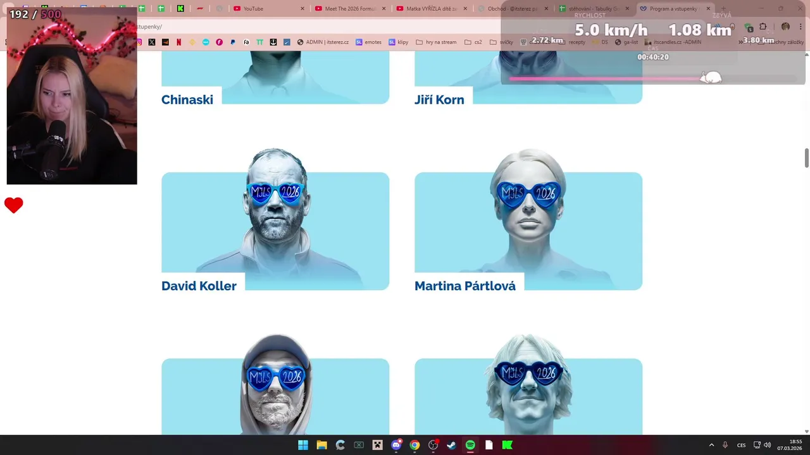Click the X (Twitter) bookmark icon

(x=152, y=42)
